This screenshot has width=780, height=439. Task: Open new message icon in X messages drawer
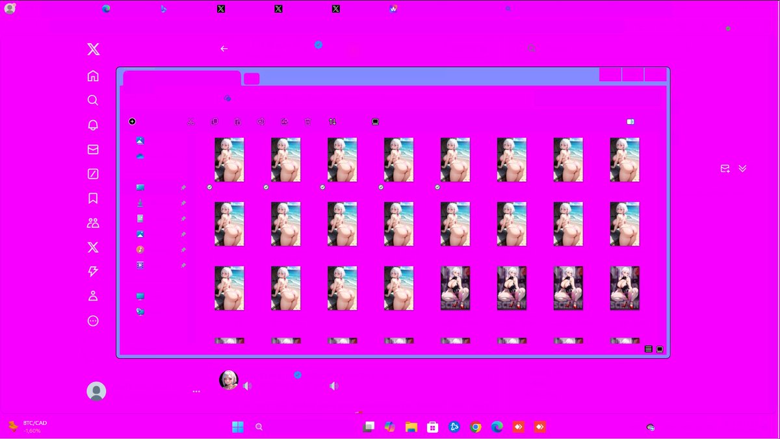click(x=725, y=168)
